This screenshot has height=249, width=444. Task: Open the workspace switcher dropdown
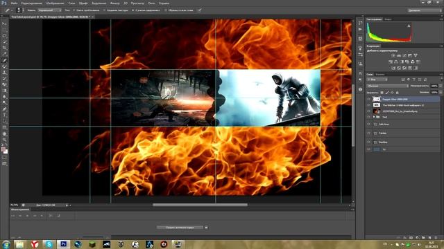point(425,10)
